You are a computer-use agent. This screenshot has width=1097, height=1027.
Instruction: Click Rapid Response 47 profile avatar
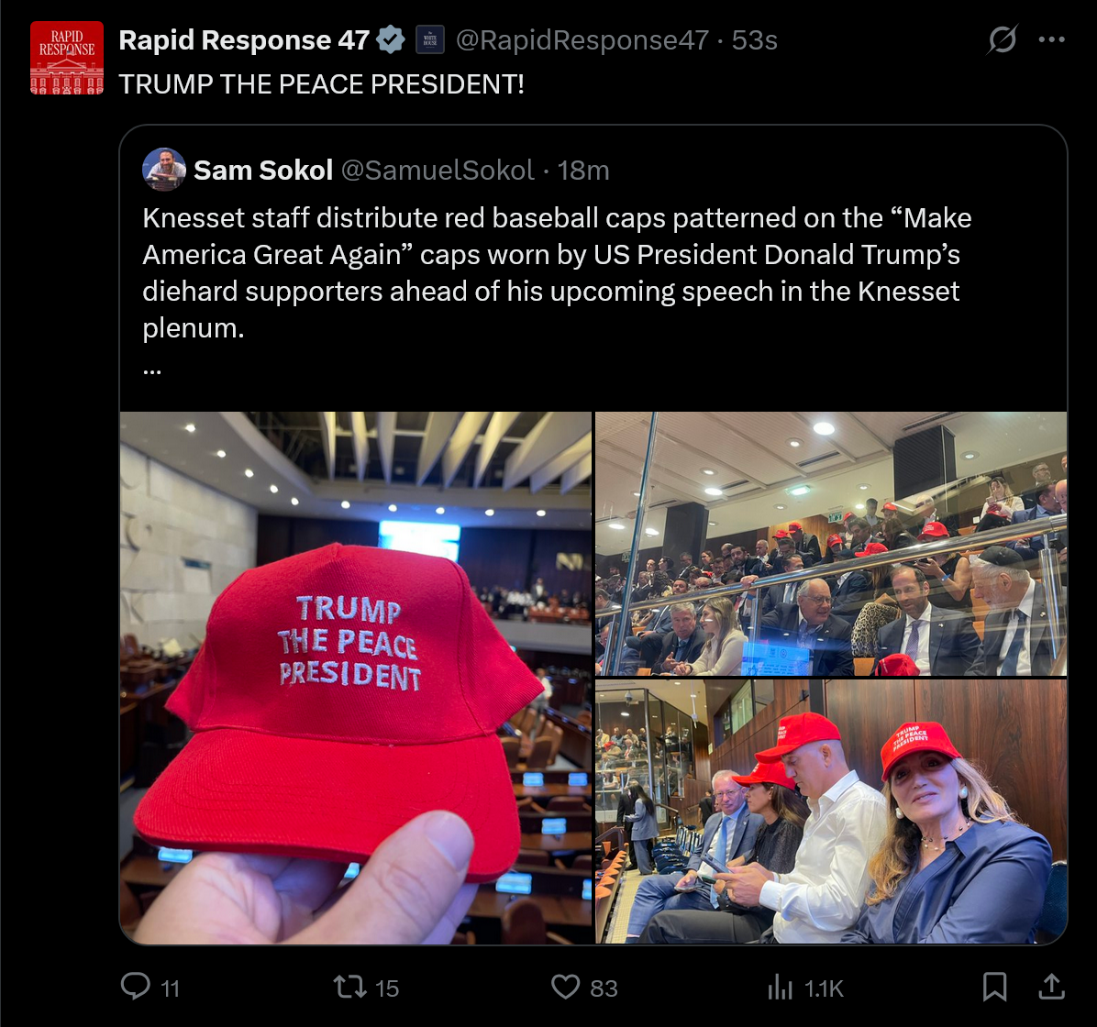coord(67,58)
